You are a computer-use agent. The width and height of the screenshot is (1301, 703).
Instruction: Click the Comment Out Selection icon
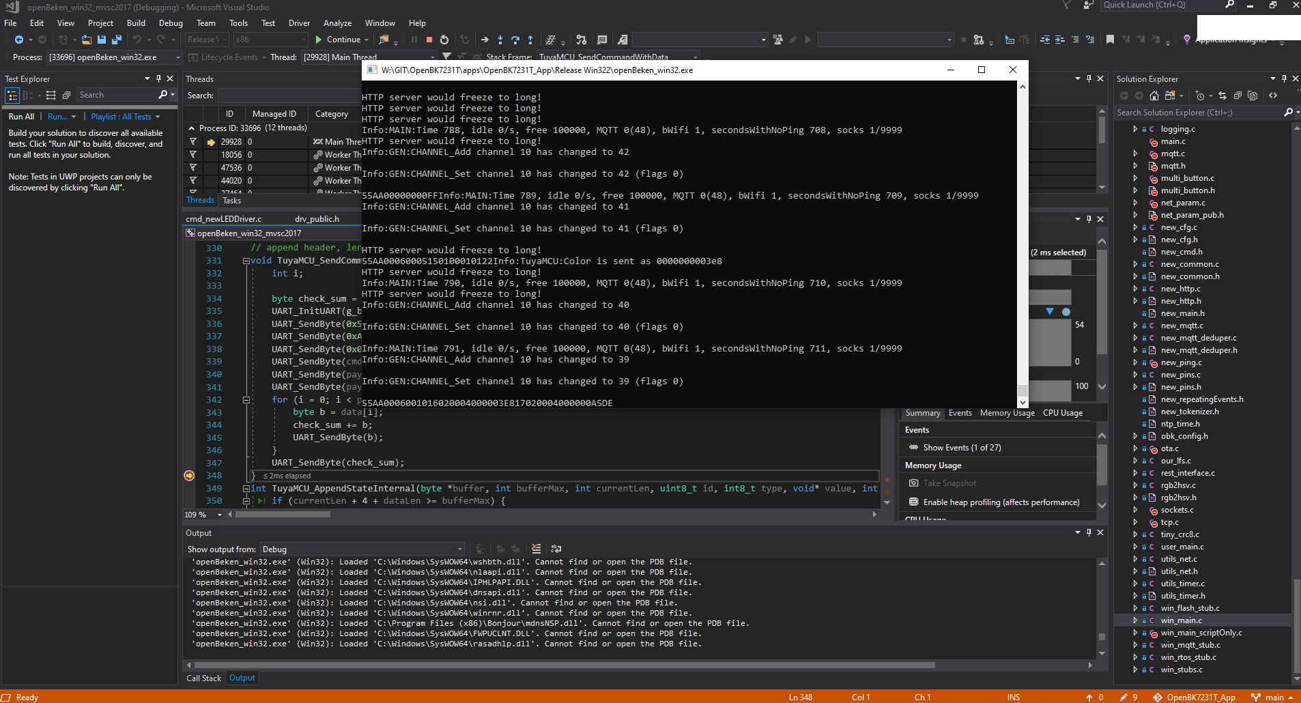pyautogui.click(x=1075, y=40)
